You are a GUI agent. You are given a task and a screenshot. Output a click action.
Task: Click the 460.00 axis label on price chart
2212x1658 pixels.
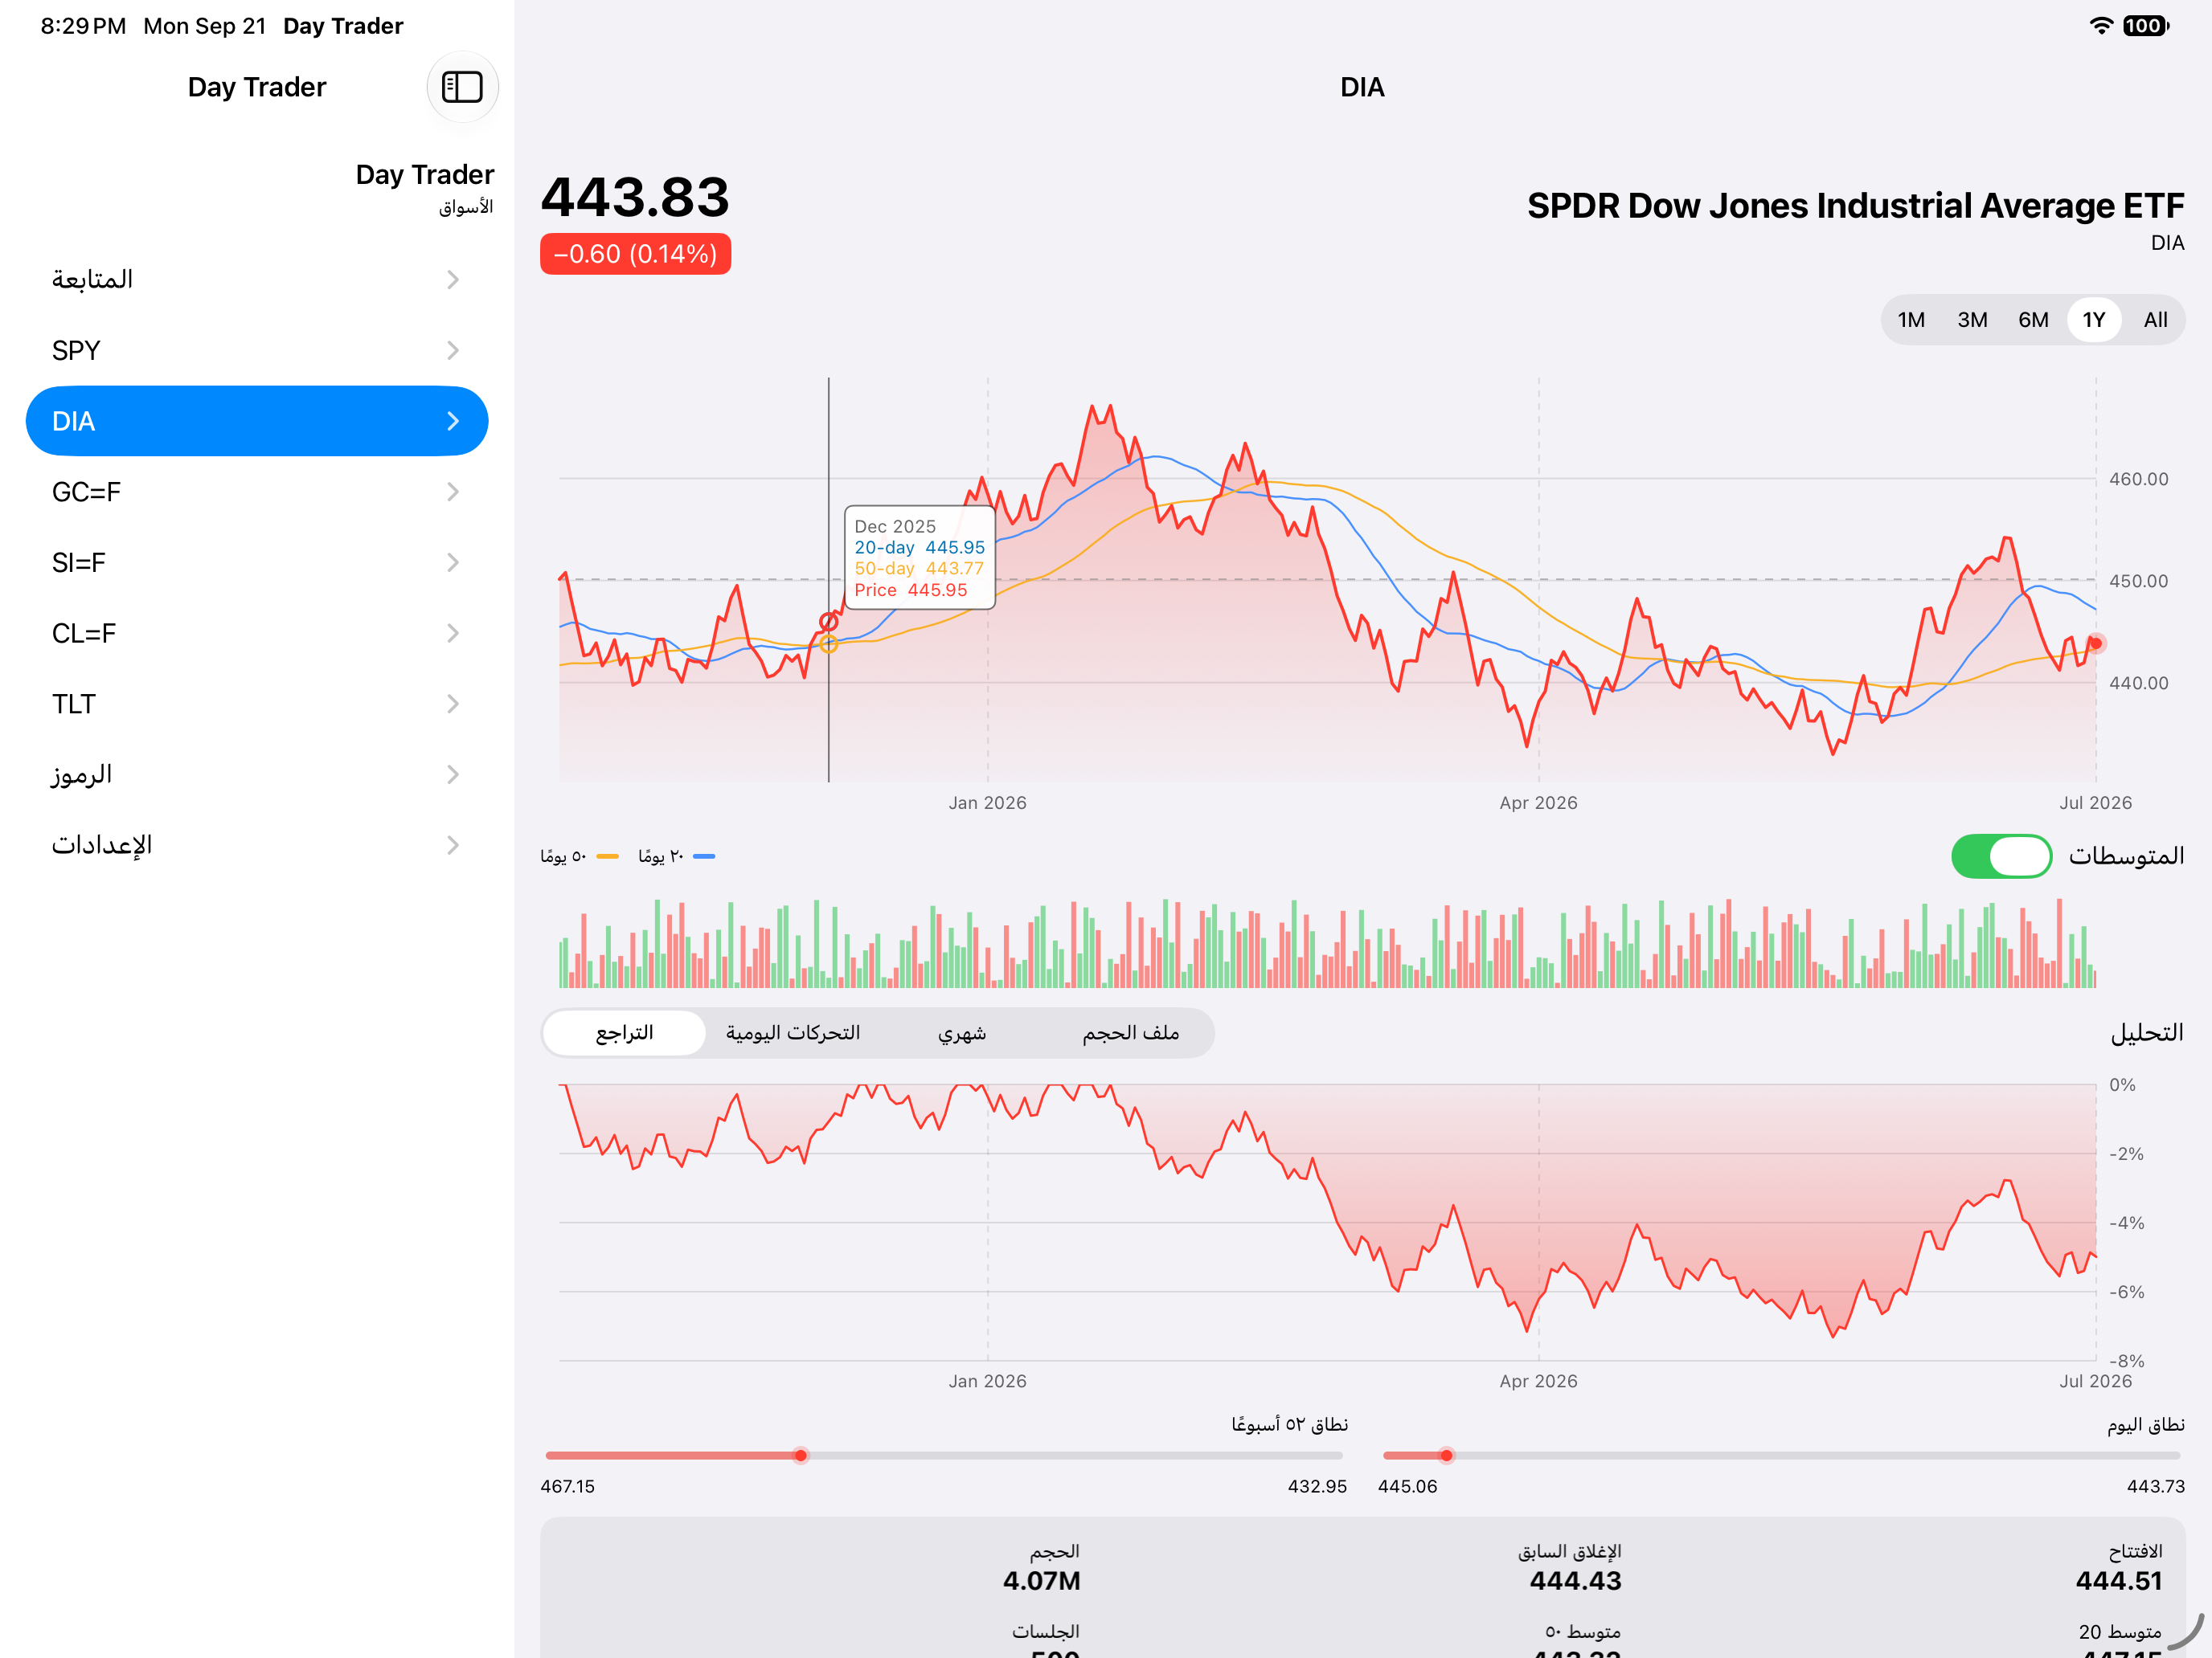coord(2138,480)
